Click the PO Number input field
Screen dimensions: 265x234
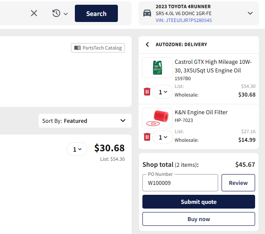[180, 183]
